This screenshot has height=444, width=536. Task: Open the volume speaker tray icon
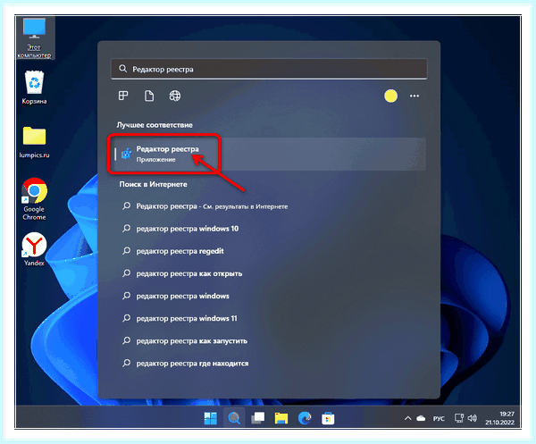point(472,418)
